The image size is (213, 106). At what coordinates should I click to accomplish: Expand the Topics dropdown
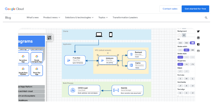click(103, 17)
